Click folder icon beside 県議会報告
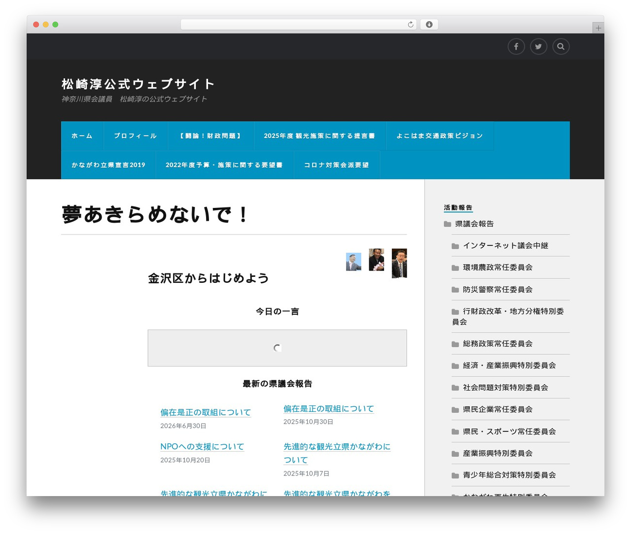The image size is (631, 534). point(448,224)
